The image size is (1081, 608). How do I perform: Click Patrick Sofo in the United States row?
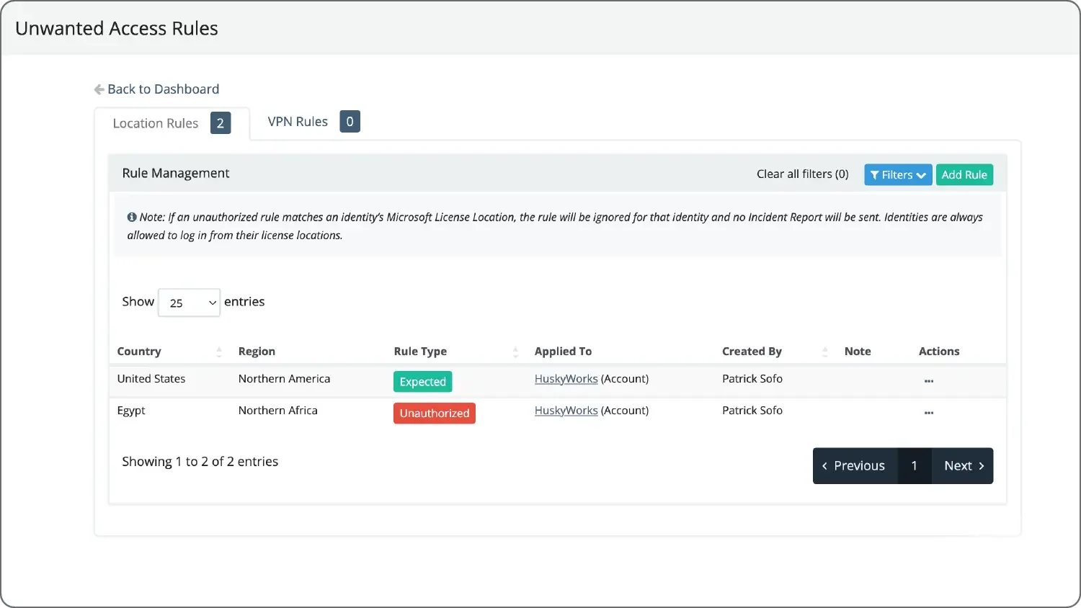tap(752, 379)
